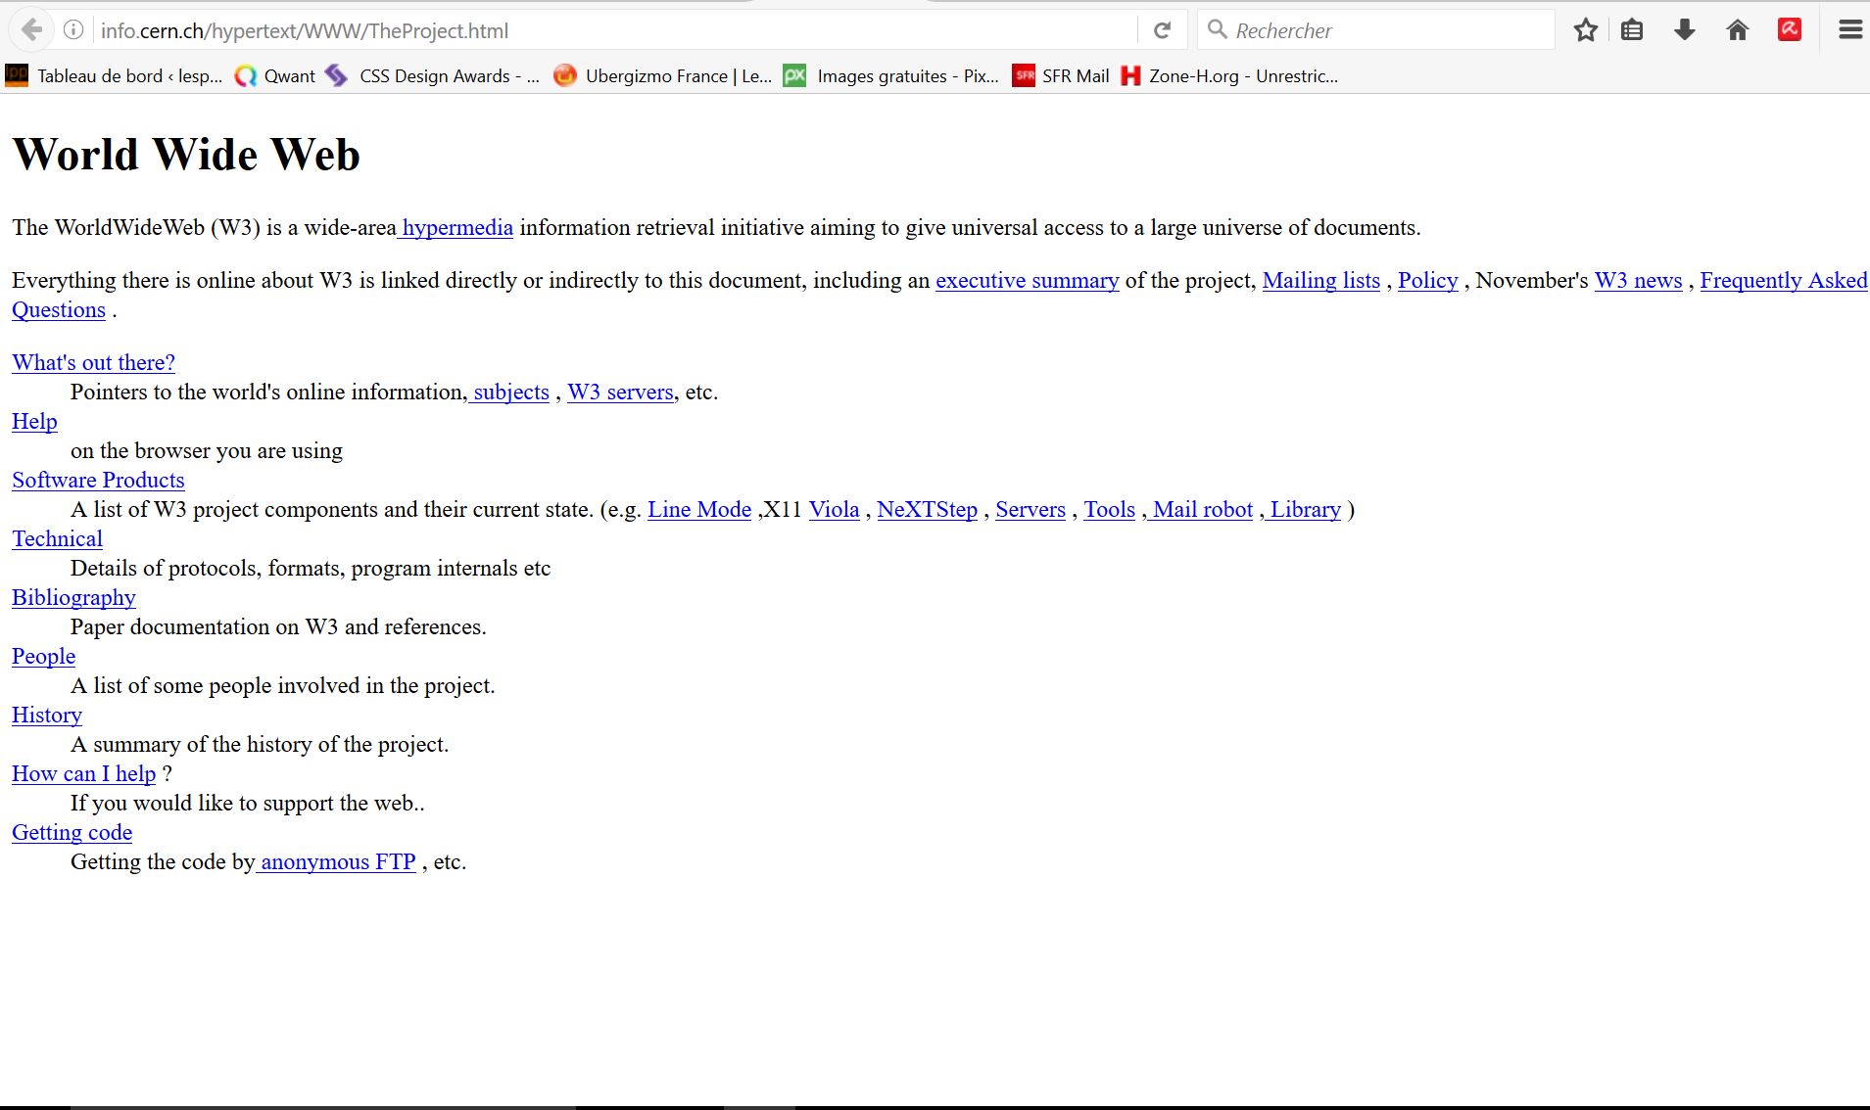Follow the hypermedia link
Image resolution: width=1870 pixels, height=1110 pixels.
pos(456,227)
